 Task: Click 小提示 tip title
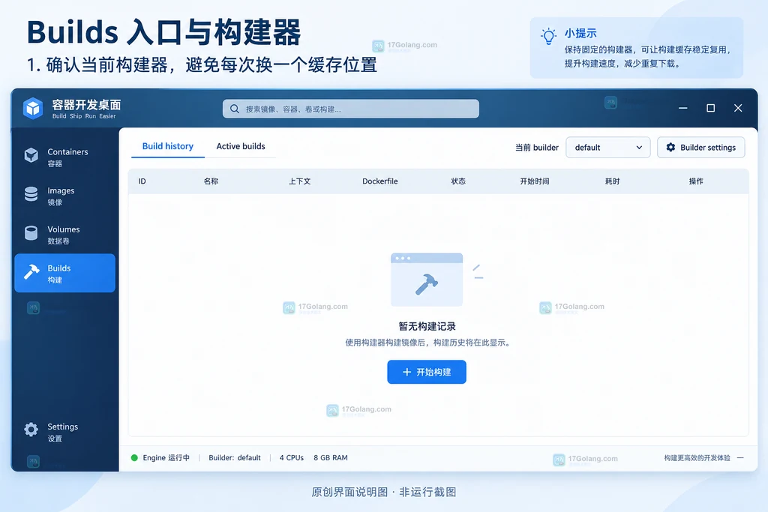(580, 33)
